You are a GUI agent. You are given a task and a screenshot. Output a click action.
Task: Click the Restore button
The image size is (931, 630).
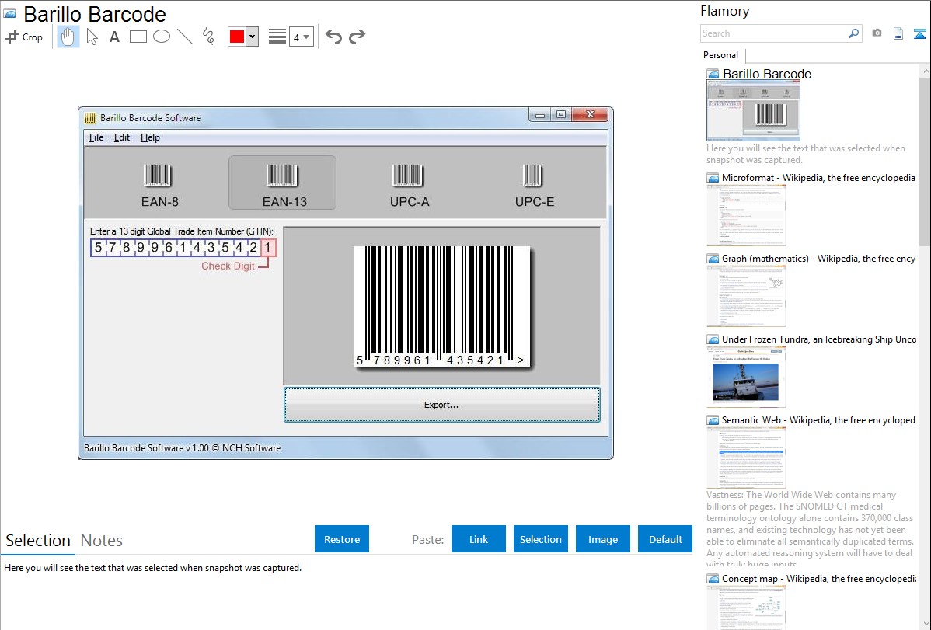coord(342,539)
